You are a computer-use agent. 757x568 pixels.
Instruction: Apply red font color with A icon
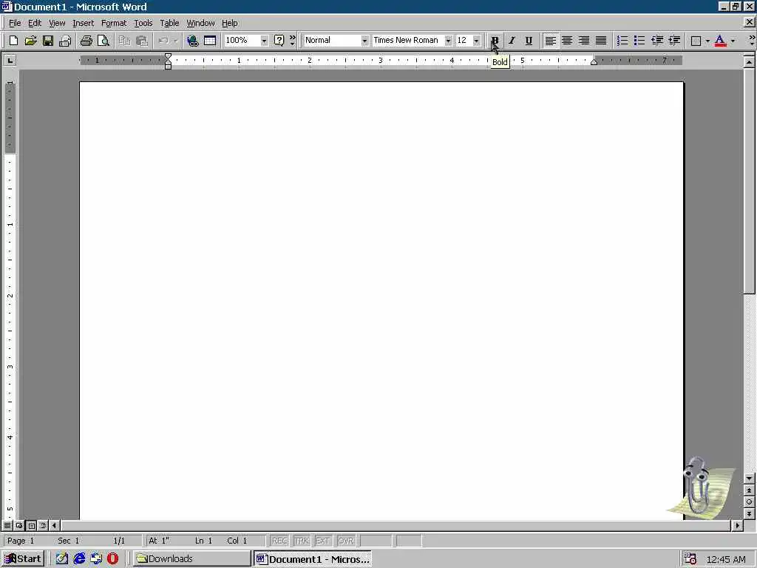pyautogui.click(x=720, y=41)
